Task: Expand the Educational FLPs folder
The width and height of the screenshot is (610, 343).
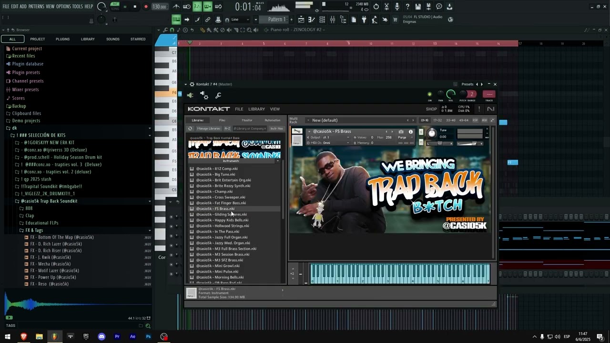Action: pos(42,223)
